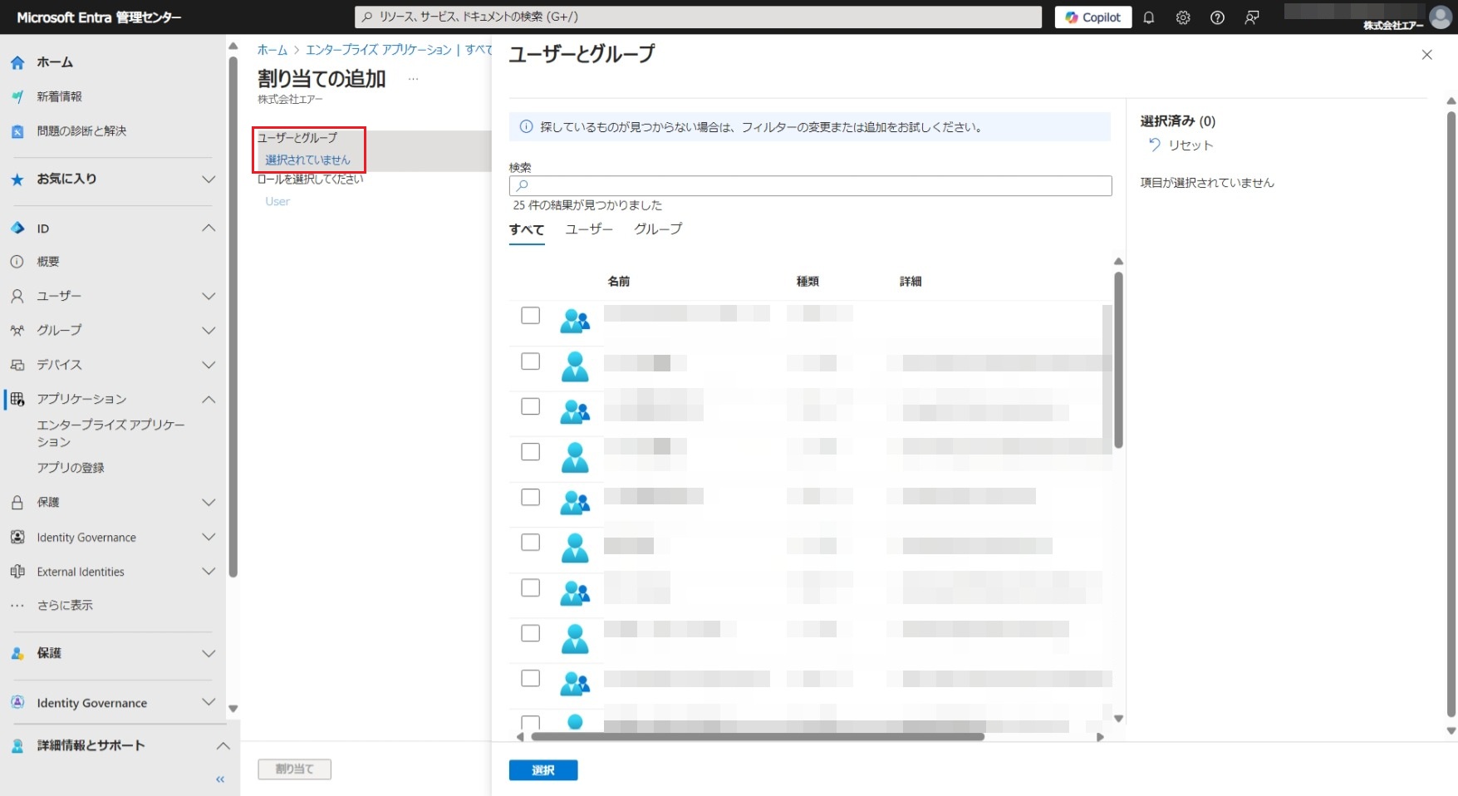The height and width of the screenshot is (796, 1458).
Task: Click the 選択 button
Action: tap(542, 770)
